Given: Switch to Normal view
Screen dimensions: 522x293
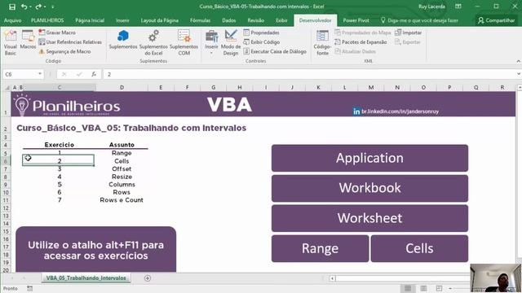Looking at the screenshot, I should coord(408,288).
